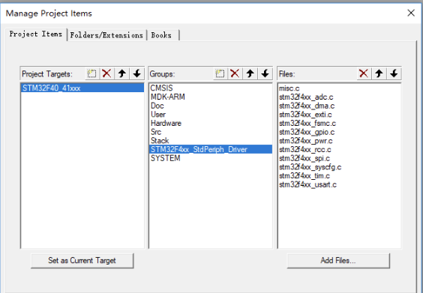
Task: Select the STM32F40_41xxx target
Action: (82, 88)
